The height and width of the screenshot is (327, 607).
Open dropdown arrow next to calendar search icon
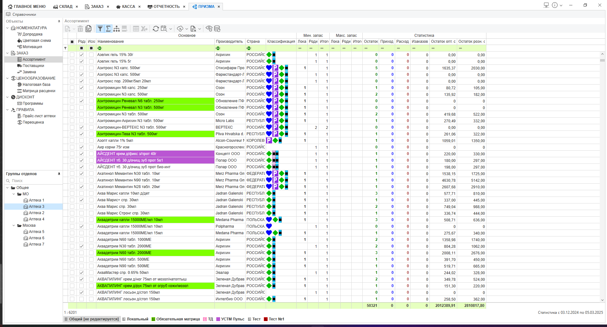[171, 29]
